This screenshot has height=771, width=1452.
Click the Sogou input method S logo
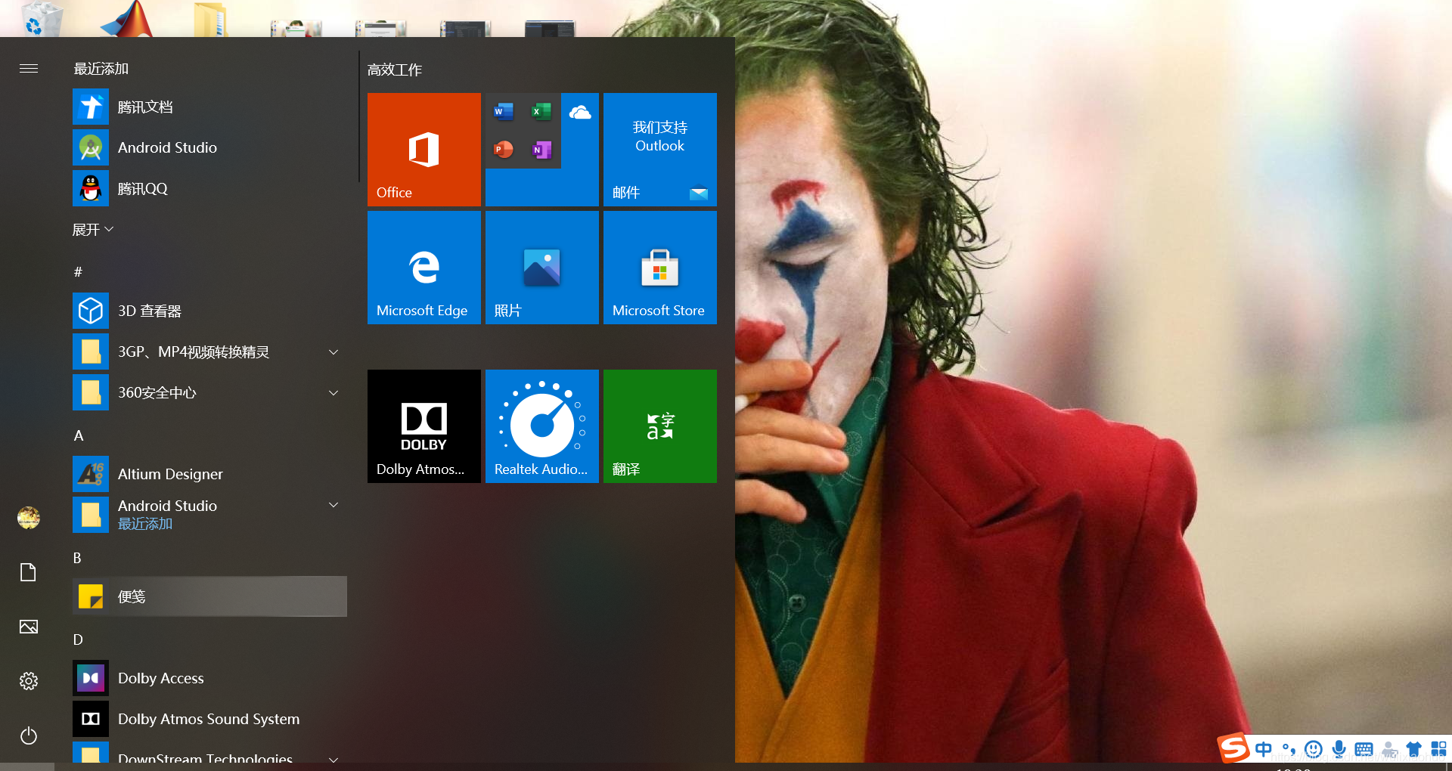coord(1233,748)
